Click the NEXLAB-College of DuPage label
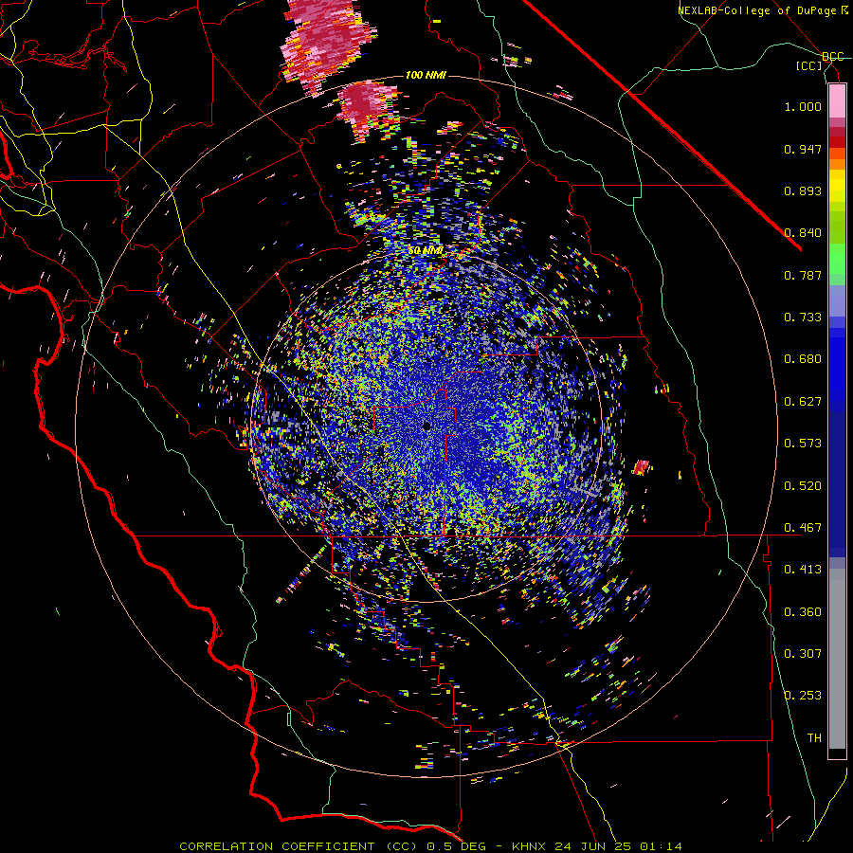The width and height of the screenshot is (853, 853). (758, 10)
